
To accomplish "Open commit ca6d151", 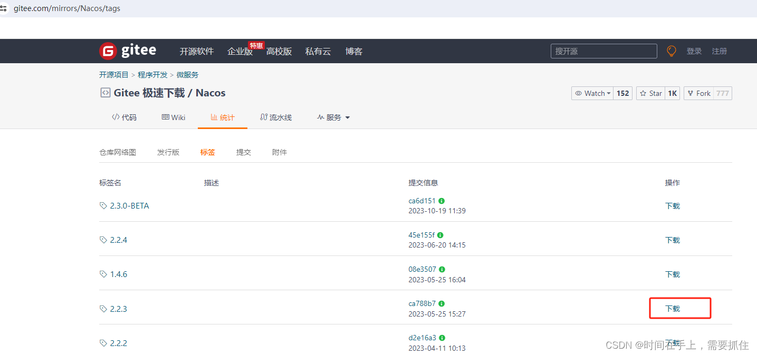I will (422, 201).
